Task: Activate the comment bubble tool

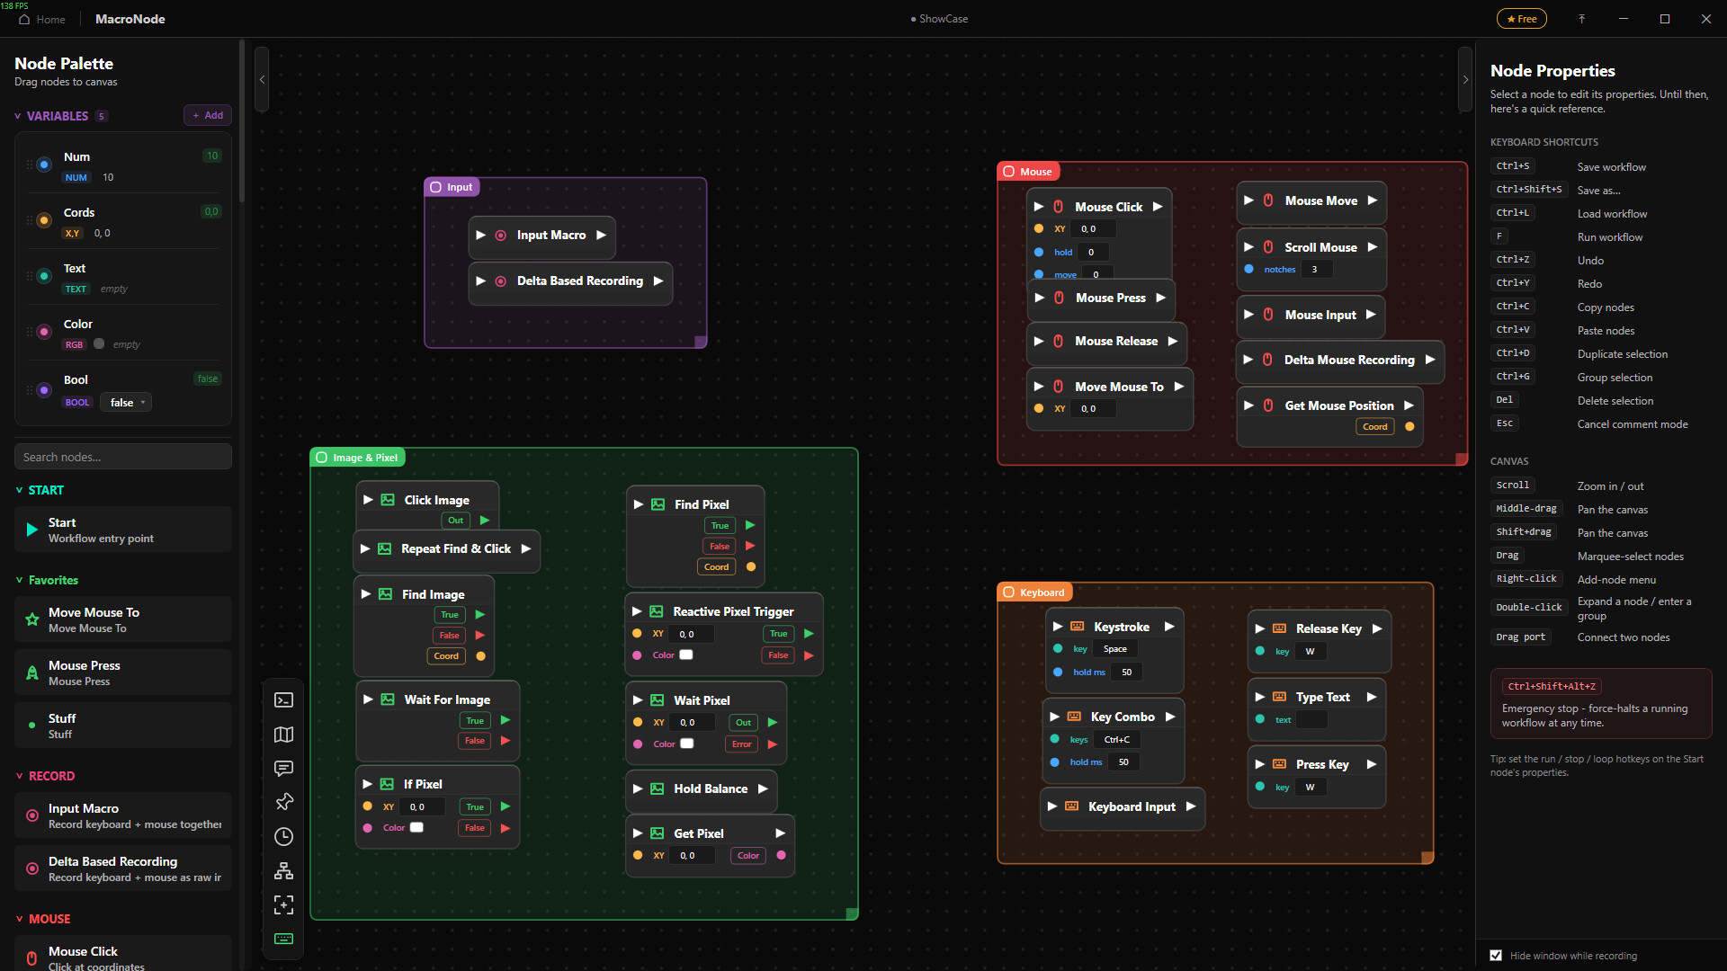Action: (283, 769)
